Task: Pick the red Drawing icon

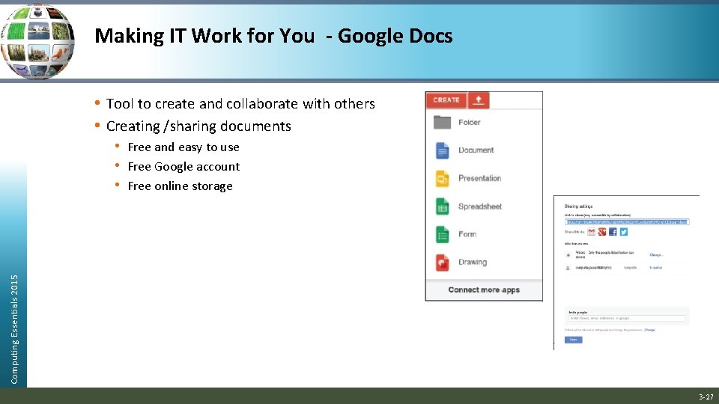Action: (442, 263)
